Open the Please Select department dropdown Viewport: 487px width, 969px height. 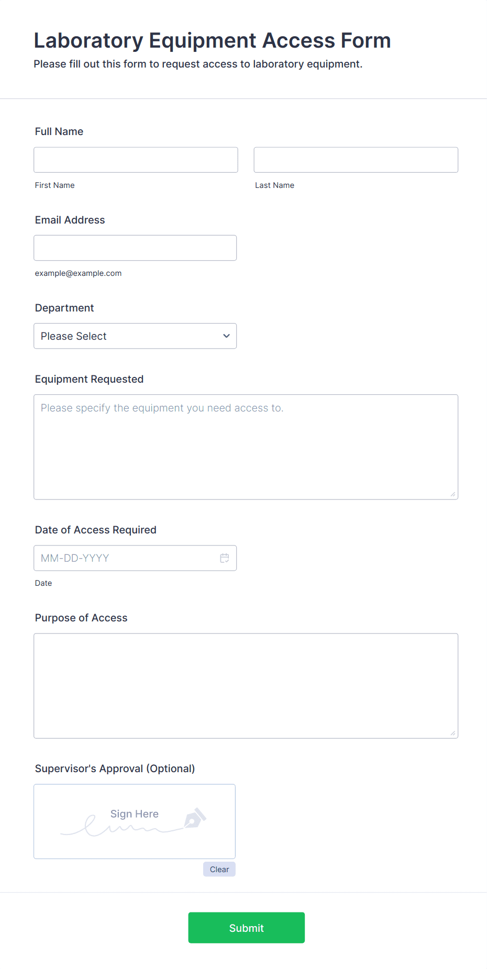(x=126, y=336)
